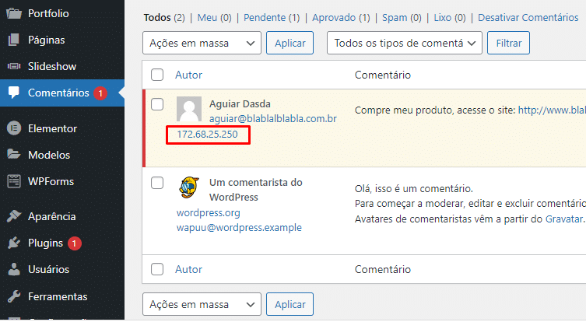Click the Elementor logo icon
Image resolution: width=586 pixels, height=322 pixels.
point(13,128)
